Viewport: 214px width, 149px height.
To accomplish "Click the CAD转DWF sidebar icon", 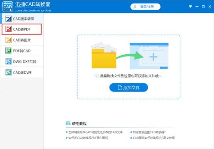I will point(9,72).
